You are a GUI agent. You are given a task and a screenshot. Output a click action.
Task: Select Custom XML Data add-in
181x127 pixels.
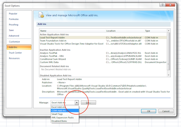click(103, 62)
